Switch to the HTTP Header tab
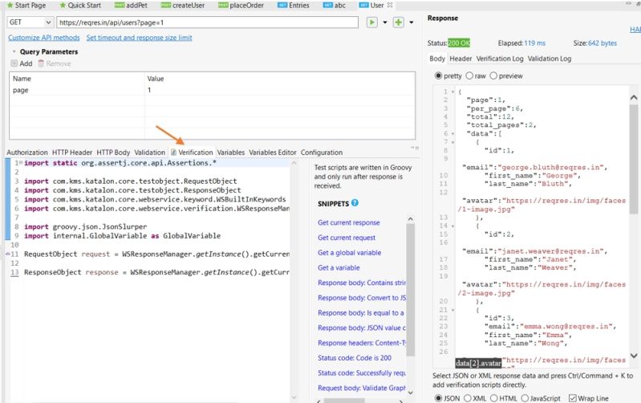Screen dimensions: 641x403 (72, 153)
